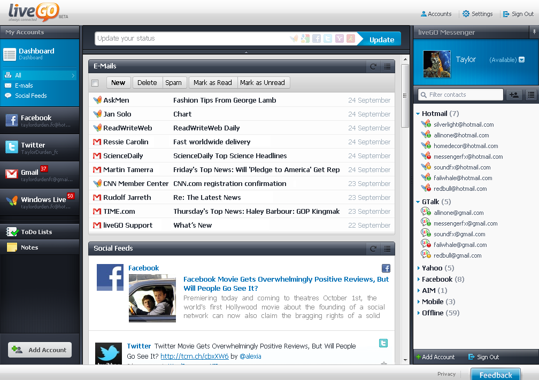Open the Accounts page from the header
This screenshot has height=380, width=539.
pos(436,14)
